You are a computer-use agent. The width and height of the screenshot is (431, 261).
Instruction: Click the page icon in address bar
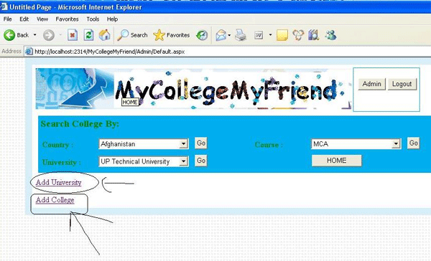click(29, 52)
